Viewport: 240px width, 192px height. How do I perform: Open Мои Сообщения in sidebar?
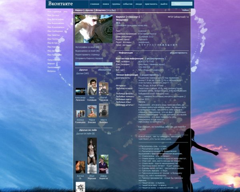55,31
